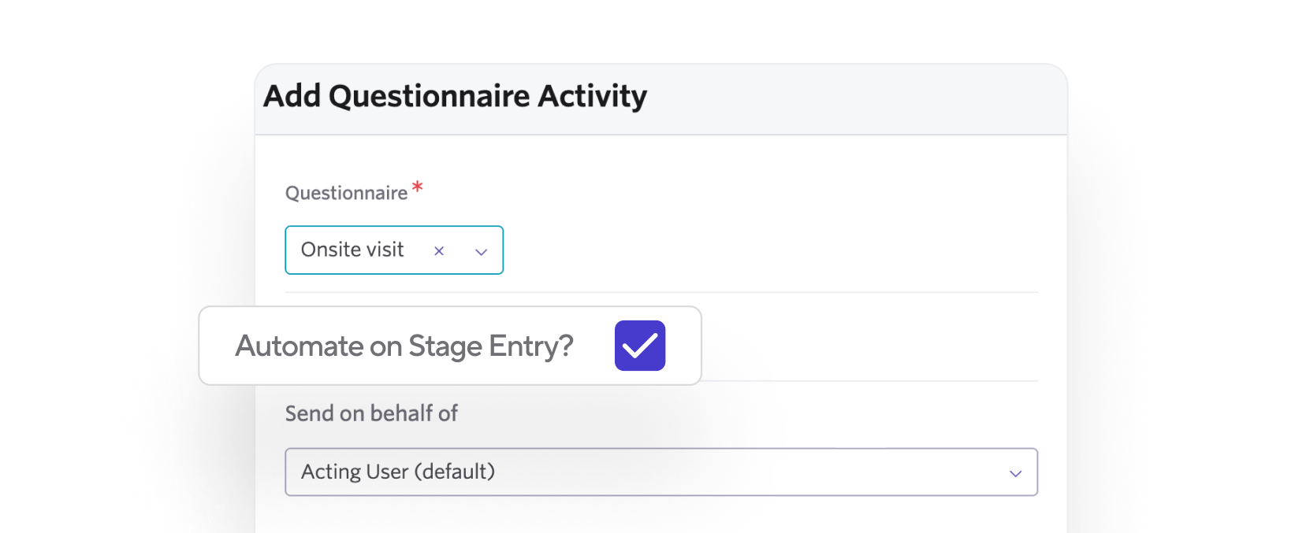Click the white checkmark icon

point(640,346)
